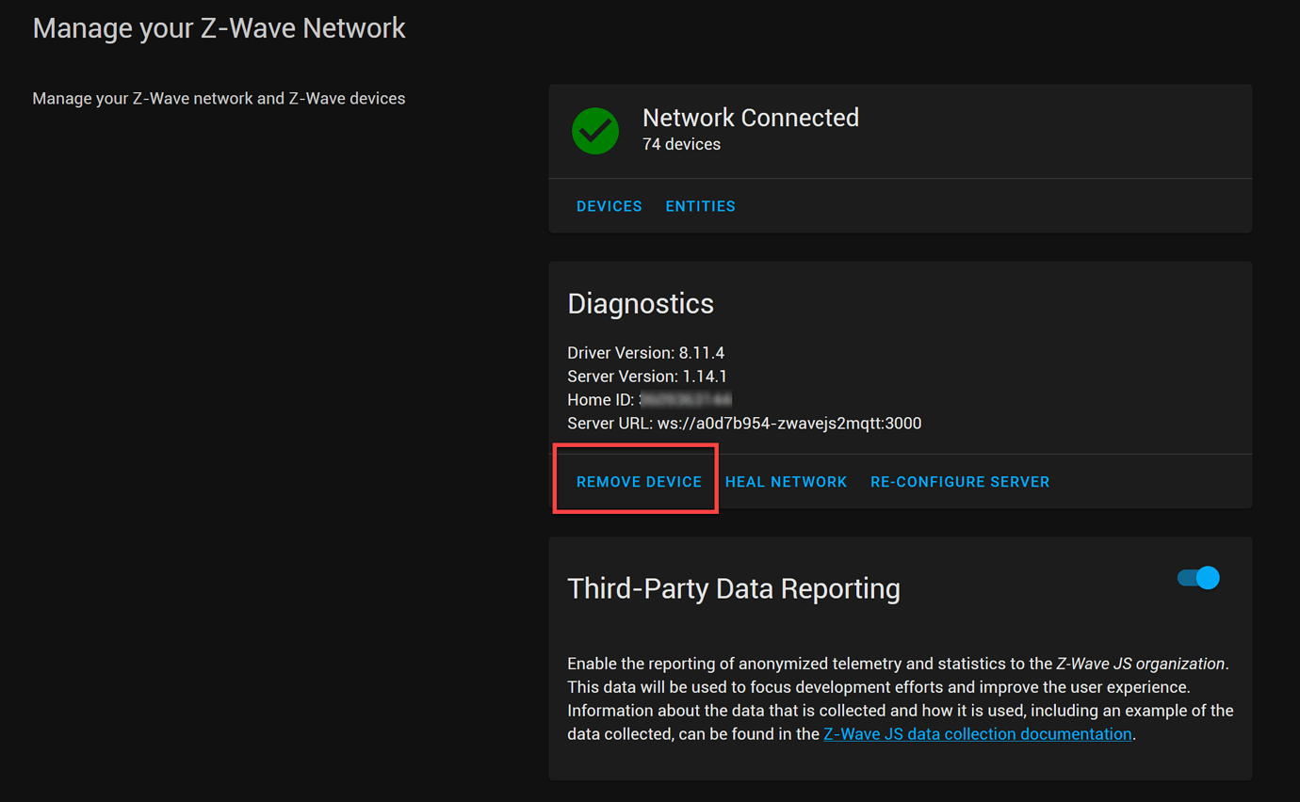Open the ENTITIES view
This screenshot has width=1300, height=802.
pyautogui.click(x=700, y=205)
